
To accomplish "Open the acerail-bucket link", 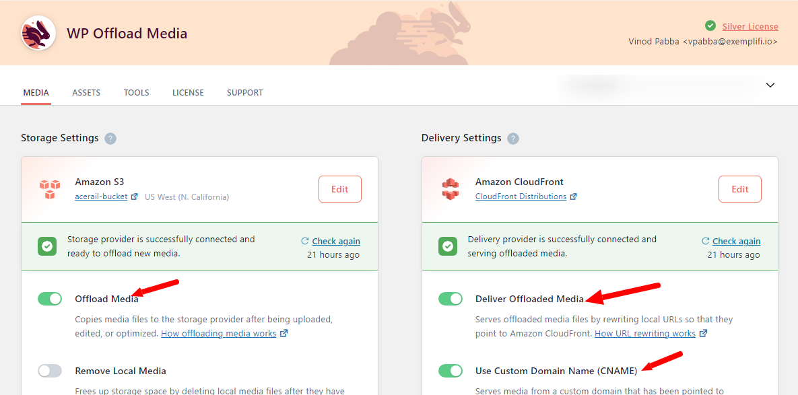I will click(101, 196).
